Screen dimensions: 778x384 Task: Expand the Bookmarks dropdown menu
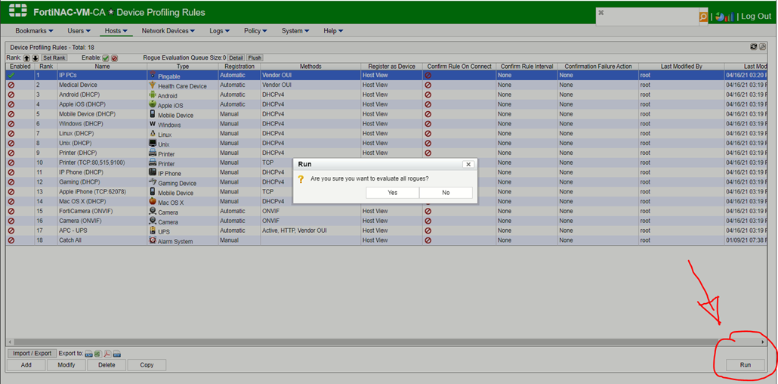click(34, 31)
